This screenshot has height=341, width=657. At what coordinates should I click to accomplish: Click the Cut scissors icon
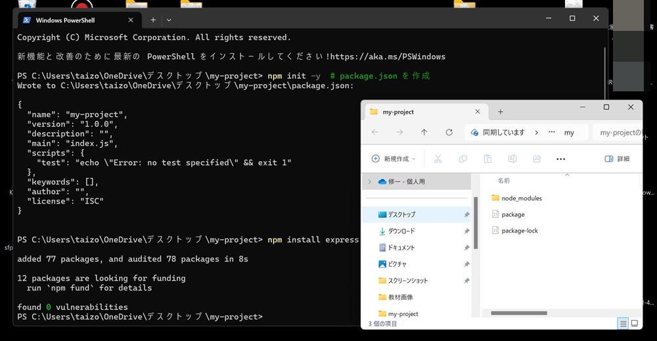tap(438, 159)
